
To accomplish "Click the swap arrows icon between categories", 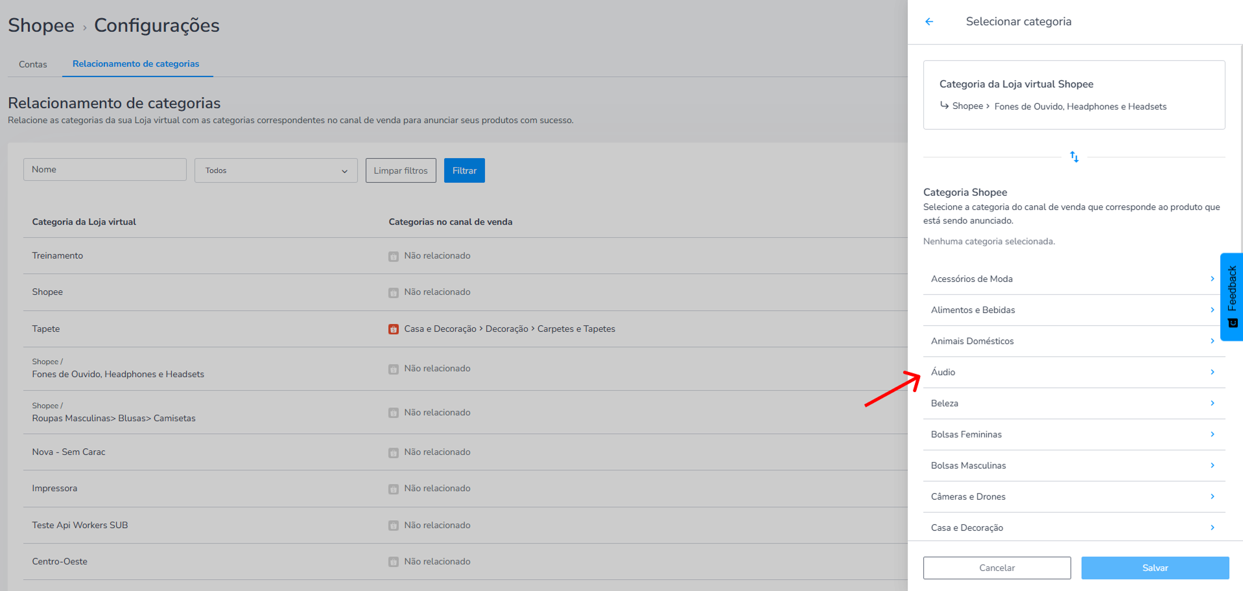I will (1074, 157).
